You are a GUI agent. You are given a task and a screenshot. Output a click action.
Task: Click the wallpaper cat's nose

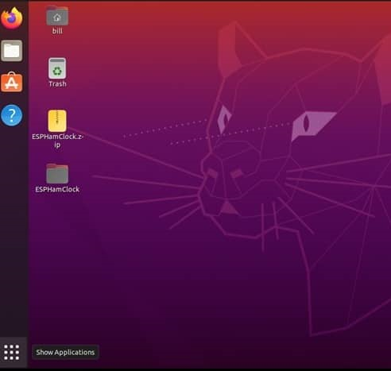click(x=229, y=207)
